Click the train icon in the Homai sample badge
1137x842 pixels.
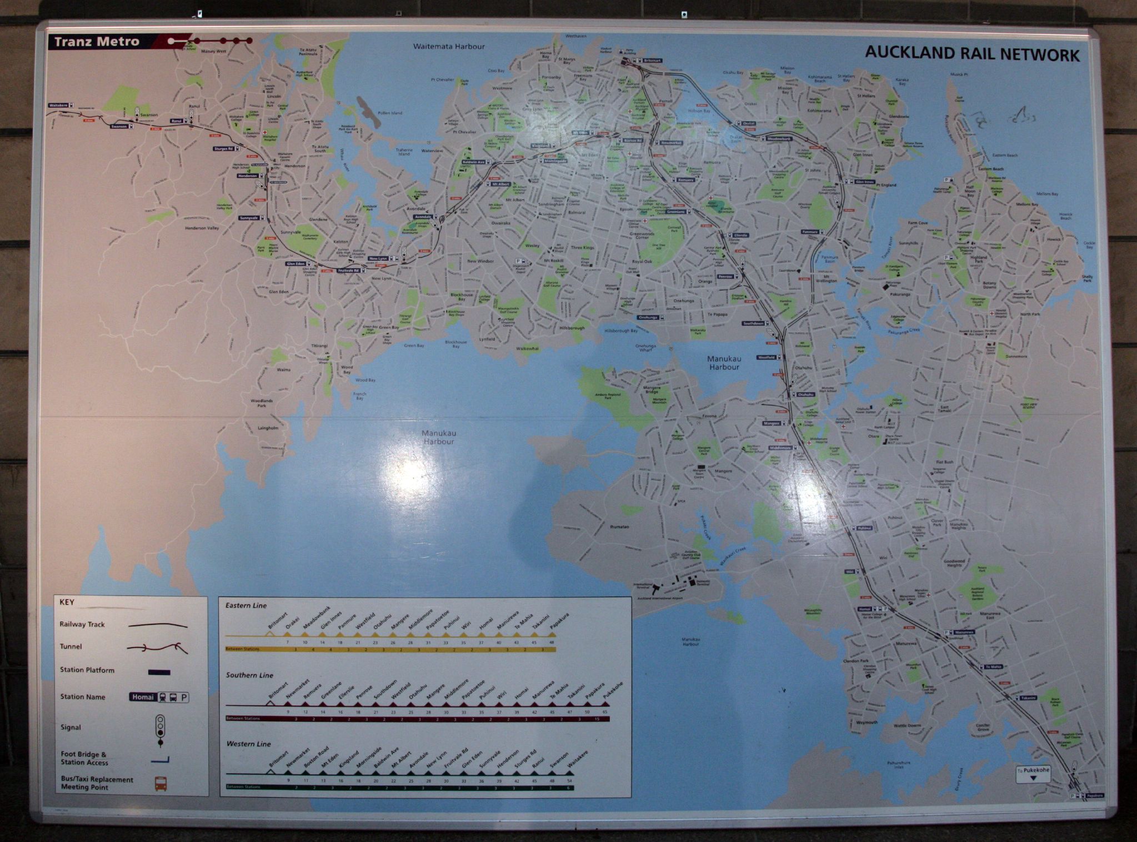click(163, 697)
